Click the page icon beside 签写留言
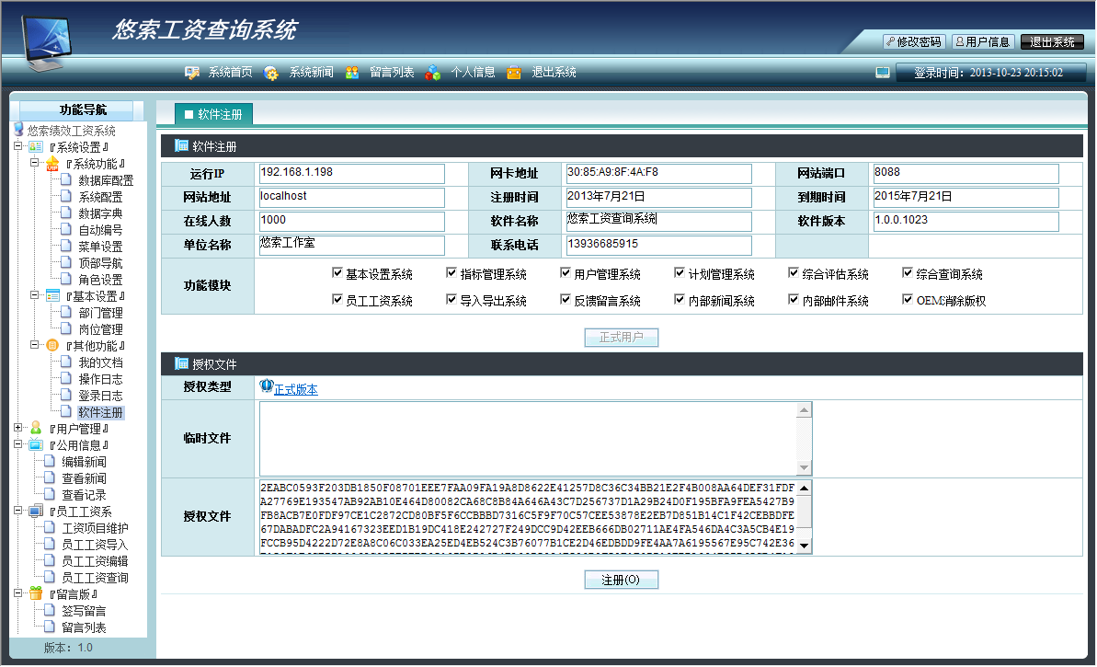 pyautogui.click(x=49, y=610)
